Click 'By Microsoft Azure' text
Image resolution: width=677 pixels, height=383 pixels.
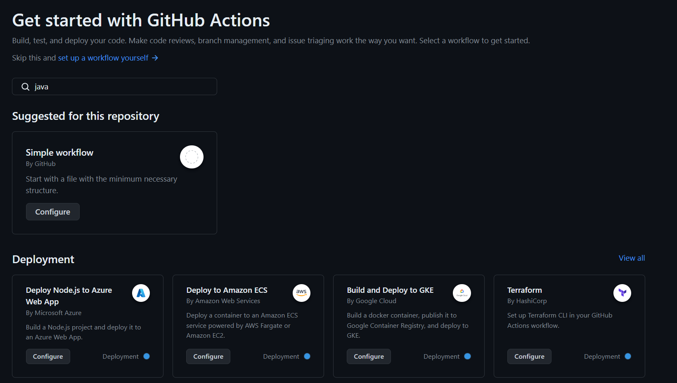click(54, 313)
